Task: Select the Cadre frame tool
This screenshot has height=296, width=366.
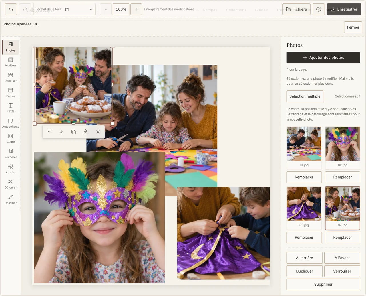Action: [x=11, y=139]
